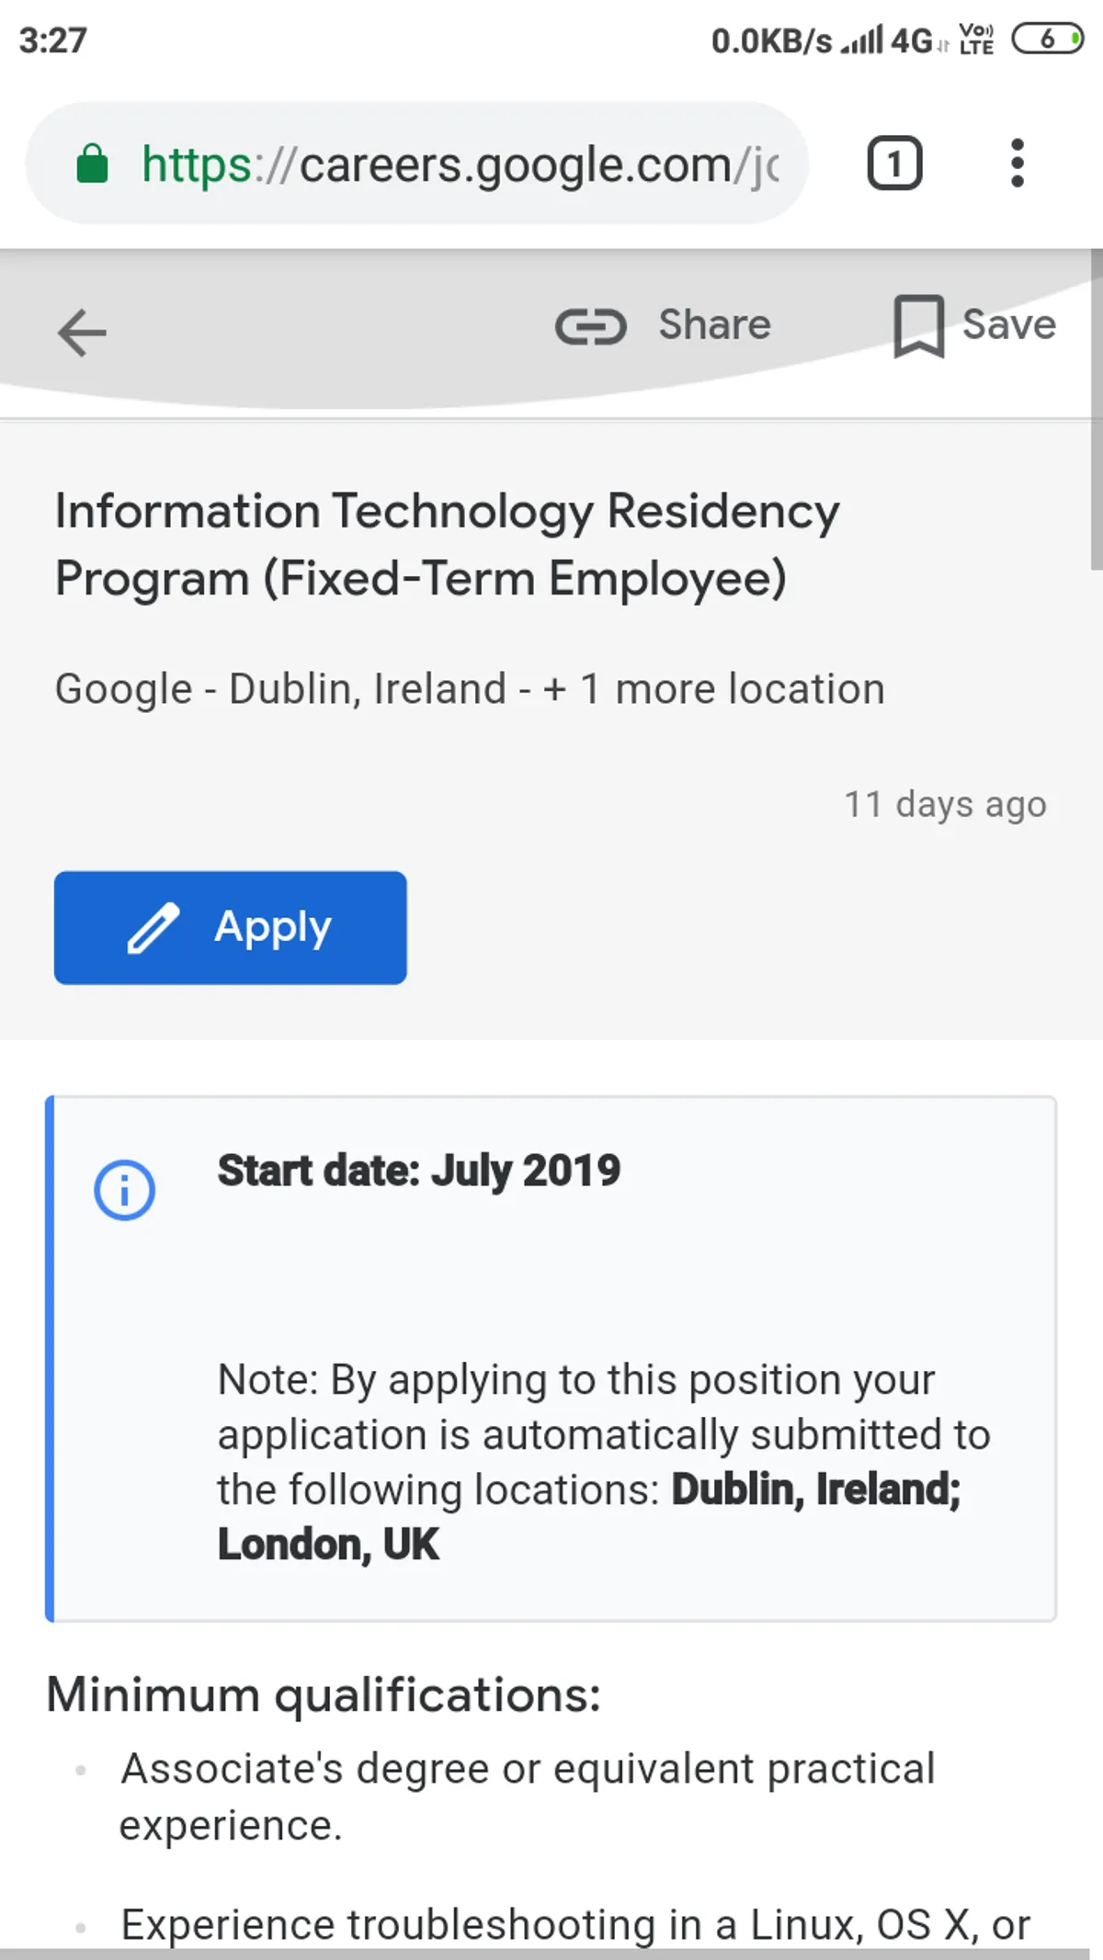The width and height of the screenshot is (1103, 1960).
Task: Click the Apply button label
Action: click(273, 927)
